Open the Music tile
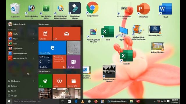 59,81
